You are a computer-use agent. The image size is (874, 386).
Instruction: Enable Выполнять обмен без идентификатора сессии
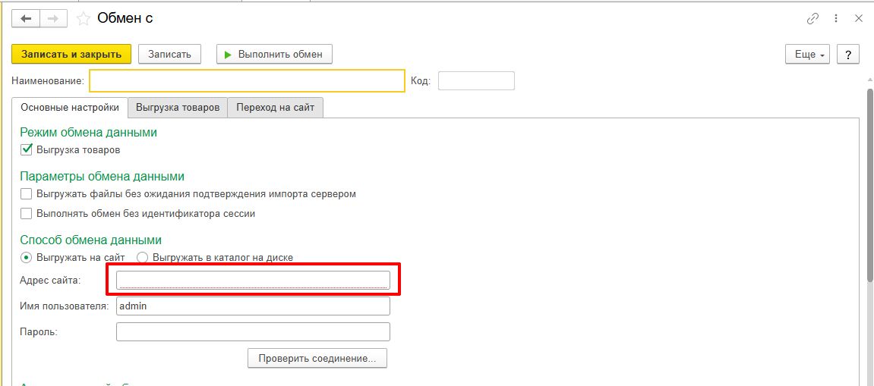[27, 214]
